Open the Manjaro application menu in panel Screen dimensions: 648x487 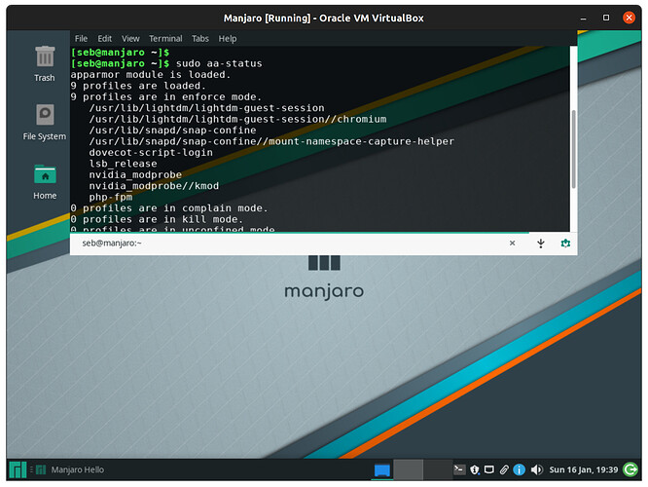(18, 469)
